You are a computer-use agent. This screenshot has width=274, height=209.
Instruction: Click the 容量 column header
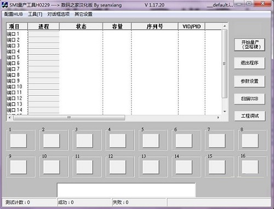coord(117,26)
